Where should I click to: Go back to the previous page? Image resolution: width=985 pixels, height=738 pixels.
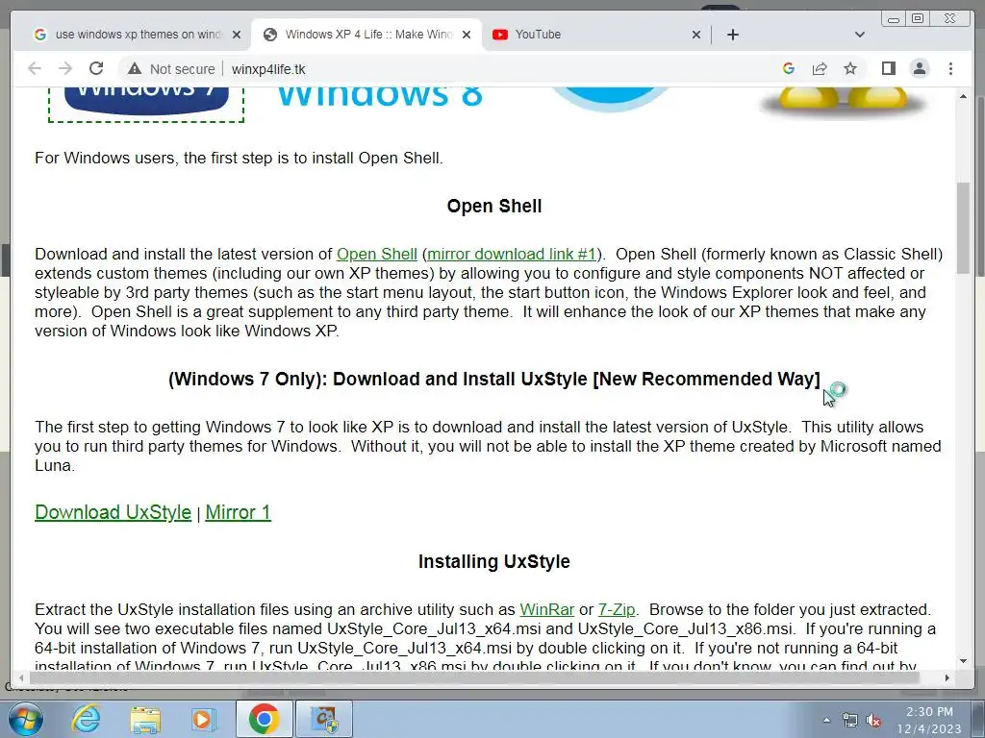tap(35, 68)
